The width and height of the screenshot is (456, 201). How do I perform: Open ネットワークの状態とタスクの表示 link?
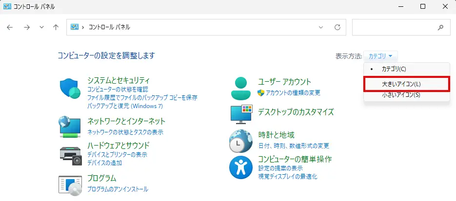(125, 132)
